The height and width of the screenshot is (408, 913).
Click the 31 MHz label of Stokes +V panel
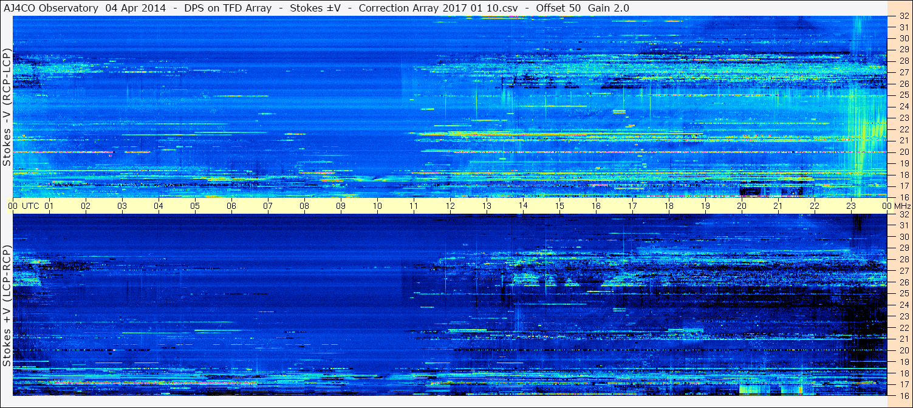coord(903,225)
